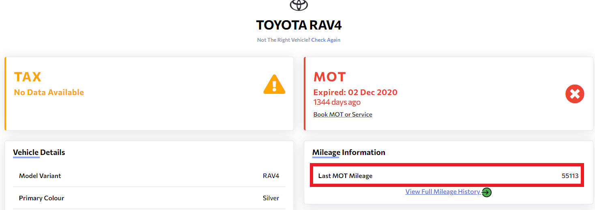Click the 55113 mileage value
This screenshot has width=595, height=210.
coord(570,176)
